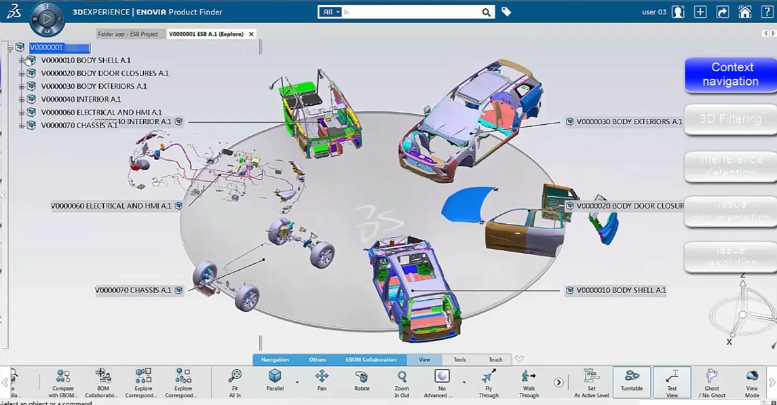The width and height of the screenshot is (777, 405).
Task: Expand V0000070 CHASSIS A.1 node
Action: coord(21,126)
